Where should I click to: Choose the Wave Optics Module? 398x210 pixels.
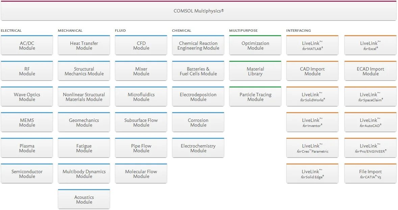27,96
